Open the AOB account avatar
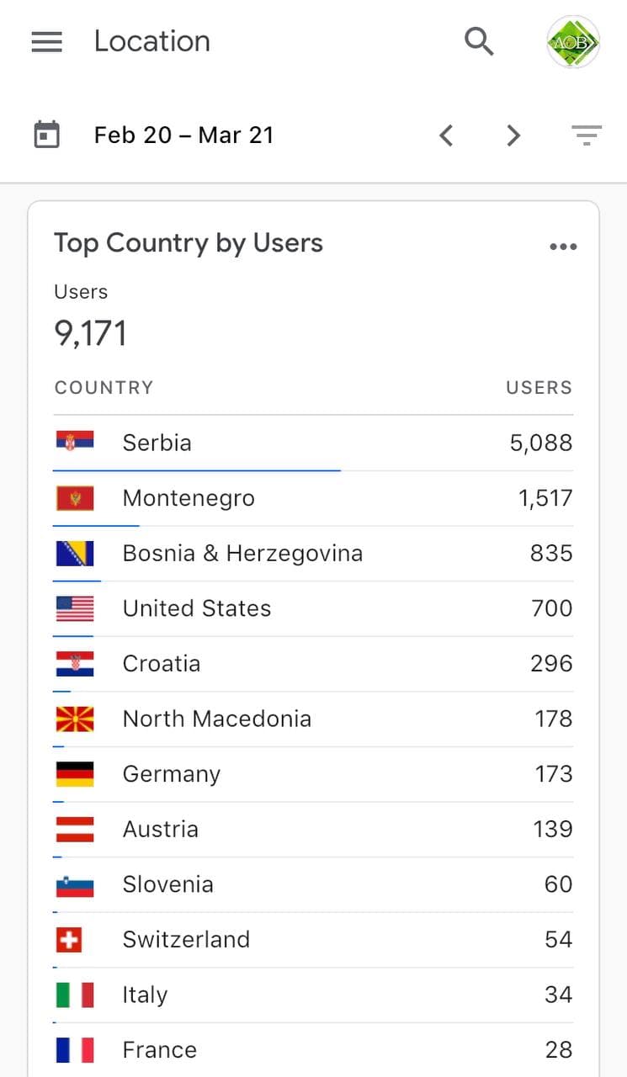The image size is (627, 1077). point(573,41)
